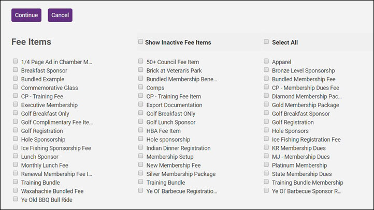
Task: Select Brick at Veteran's Park checkbox
Action: click(x=141, y=70)
